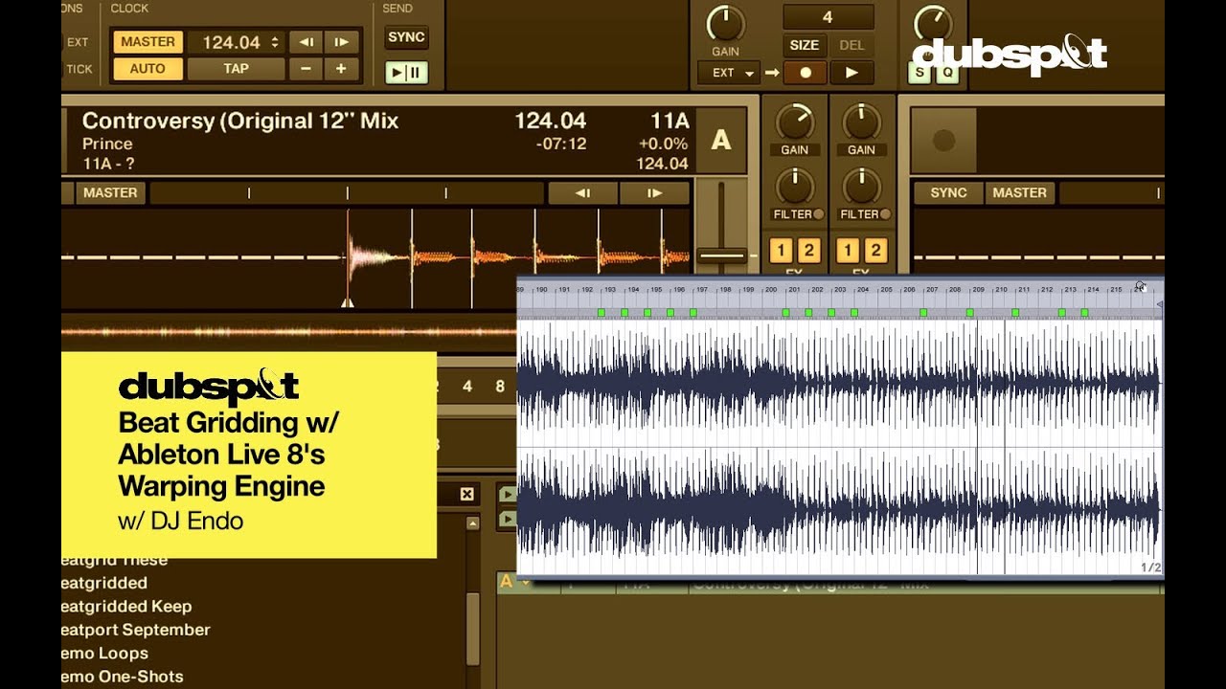
Task: Open the loop recorder EXT source dropdown
Action: pyautogui.click(x=730, y=73)
